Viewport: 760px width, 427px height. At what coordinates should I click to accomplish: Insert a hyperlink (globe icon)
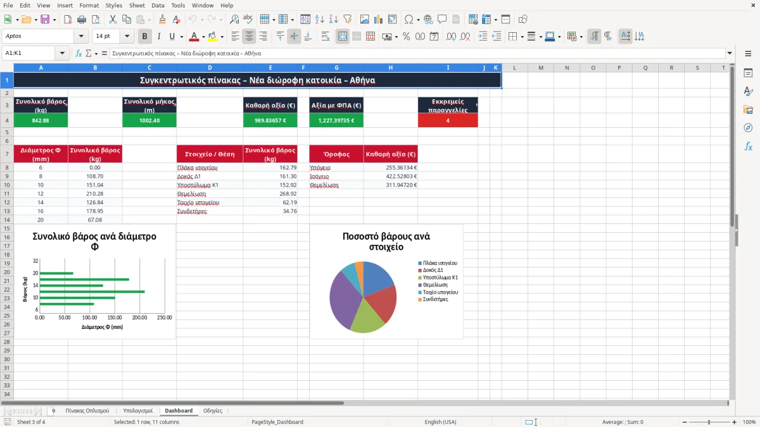pyautogui.click(x=428, y=20)
